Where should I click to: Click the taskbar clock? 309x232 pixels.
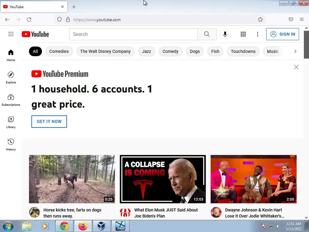pyautogui.click(x=294, y=226)
